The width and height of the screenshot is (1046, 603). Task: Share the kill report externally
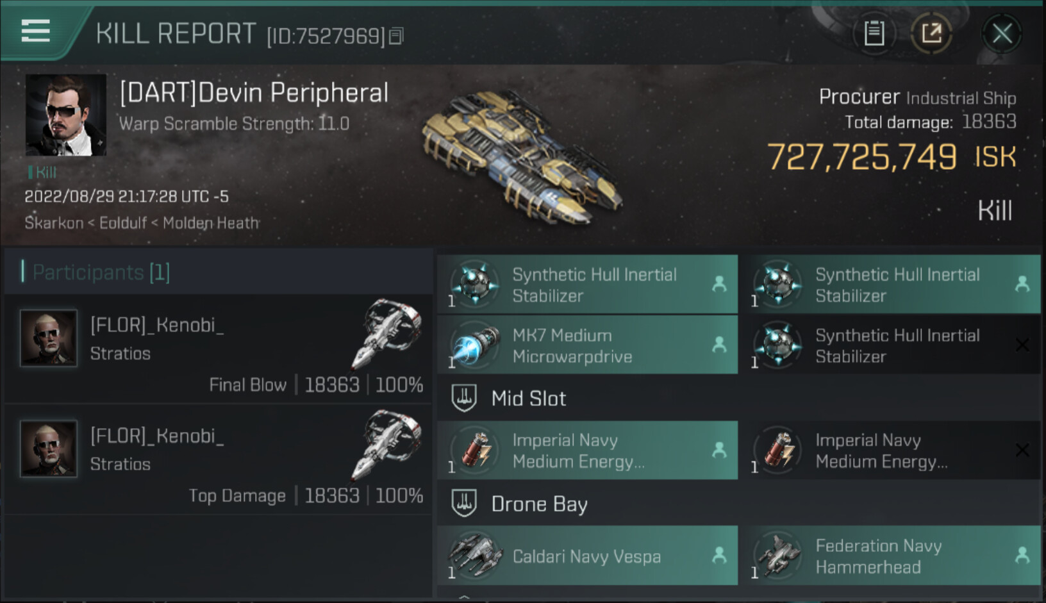tap(931, 33)
